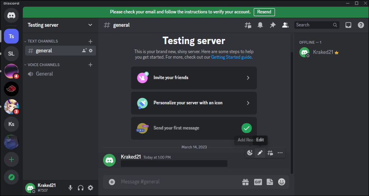This screenshot has height=196, width=369.
Task: Open the GIF picker
Action: (258, 182)
